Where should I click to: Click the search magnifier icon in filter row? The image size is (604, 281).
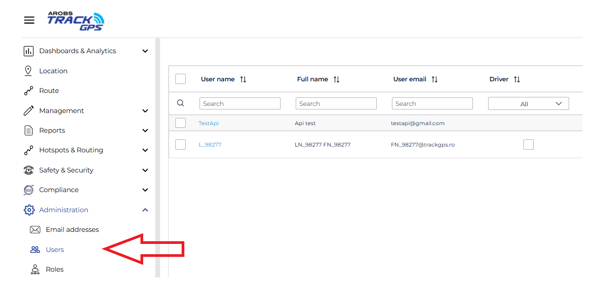click(181, 103)
